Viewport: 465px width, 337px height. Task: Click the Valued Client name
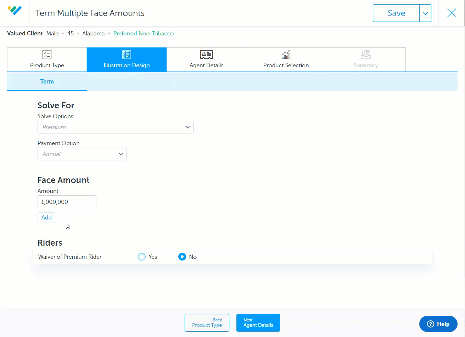(25, 34)
